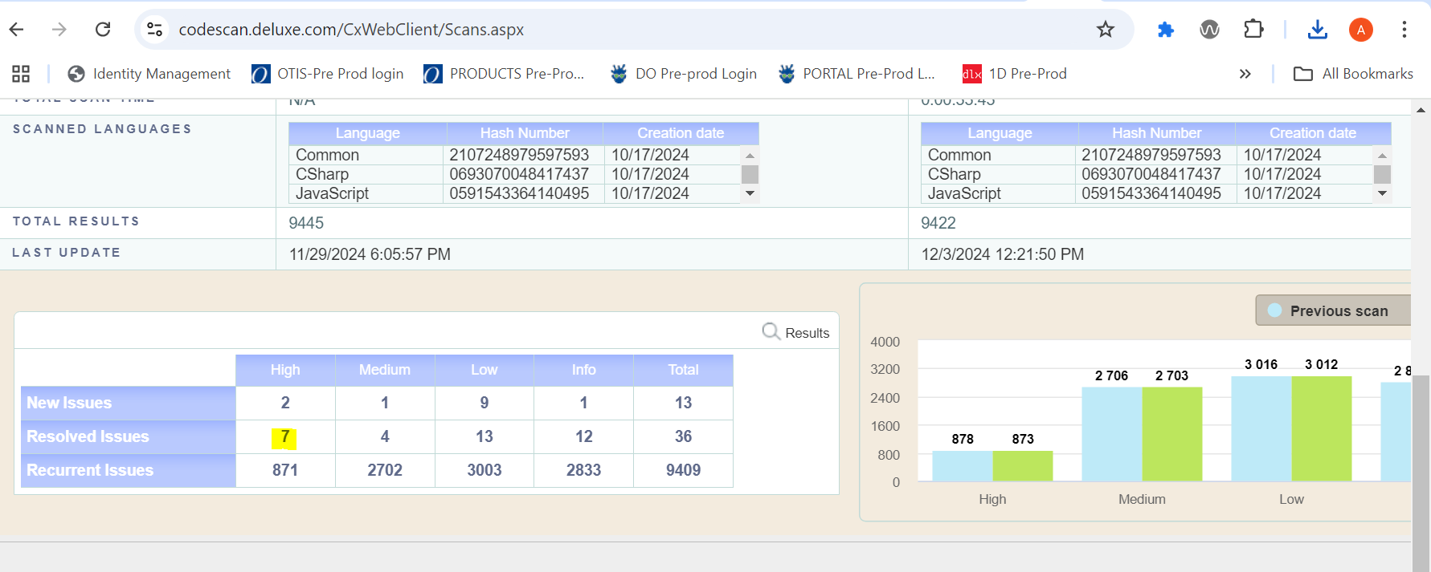This screenshot has width=1431, height=572.
Task: Open the browser Downloads icon
Action: 1318,30
